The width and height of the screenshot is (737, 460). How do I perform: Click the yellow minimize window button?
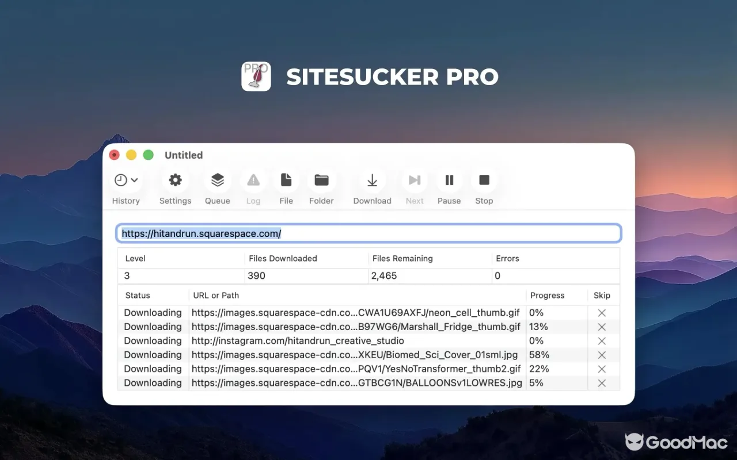tap(131, 155)
